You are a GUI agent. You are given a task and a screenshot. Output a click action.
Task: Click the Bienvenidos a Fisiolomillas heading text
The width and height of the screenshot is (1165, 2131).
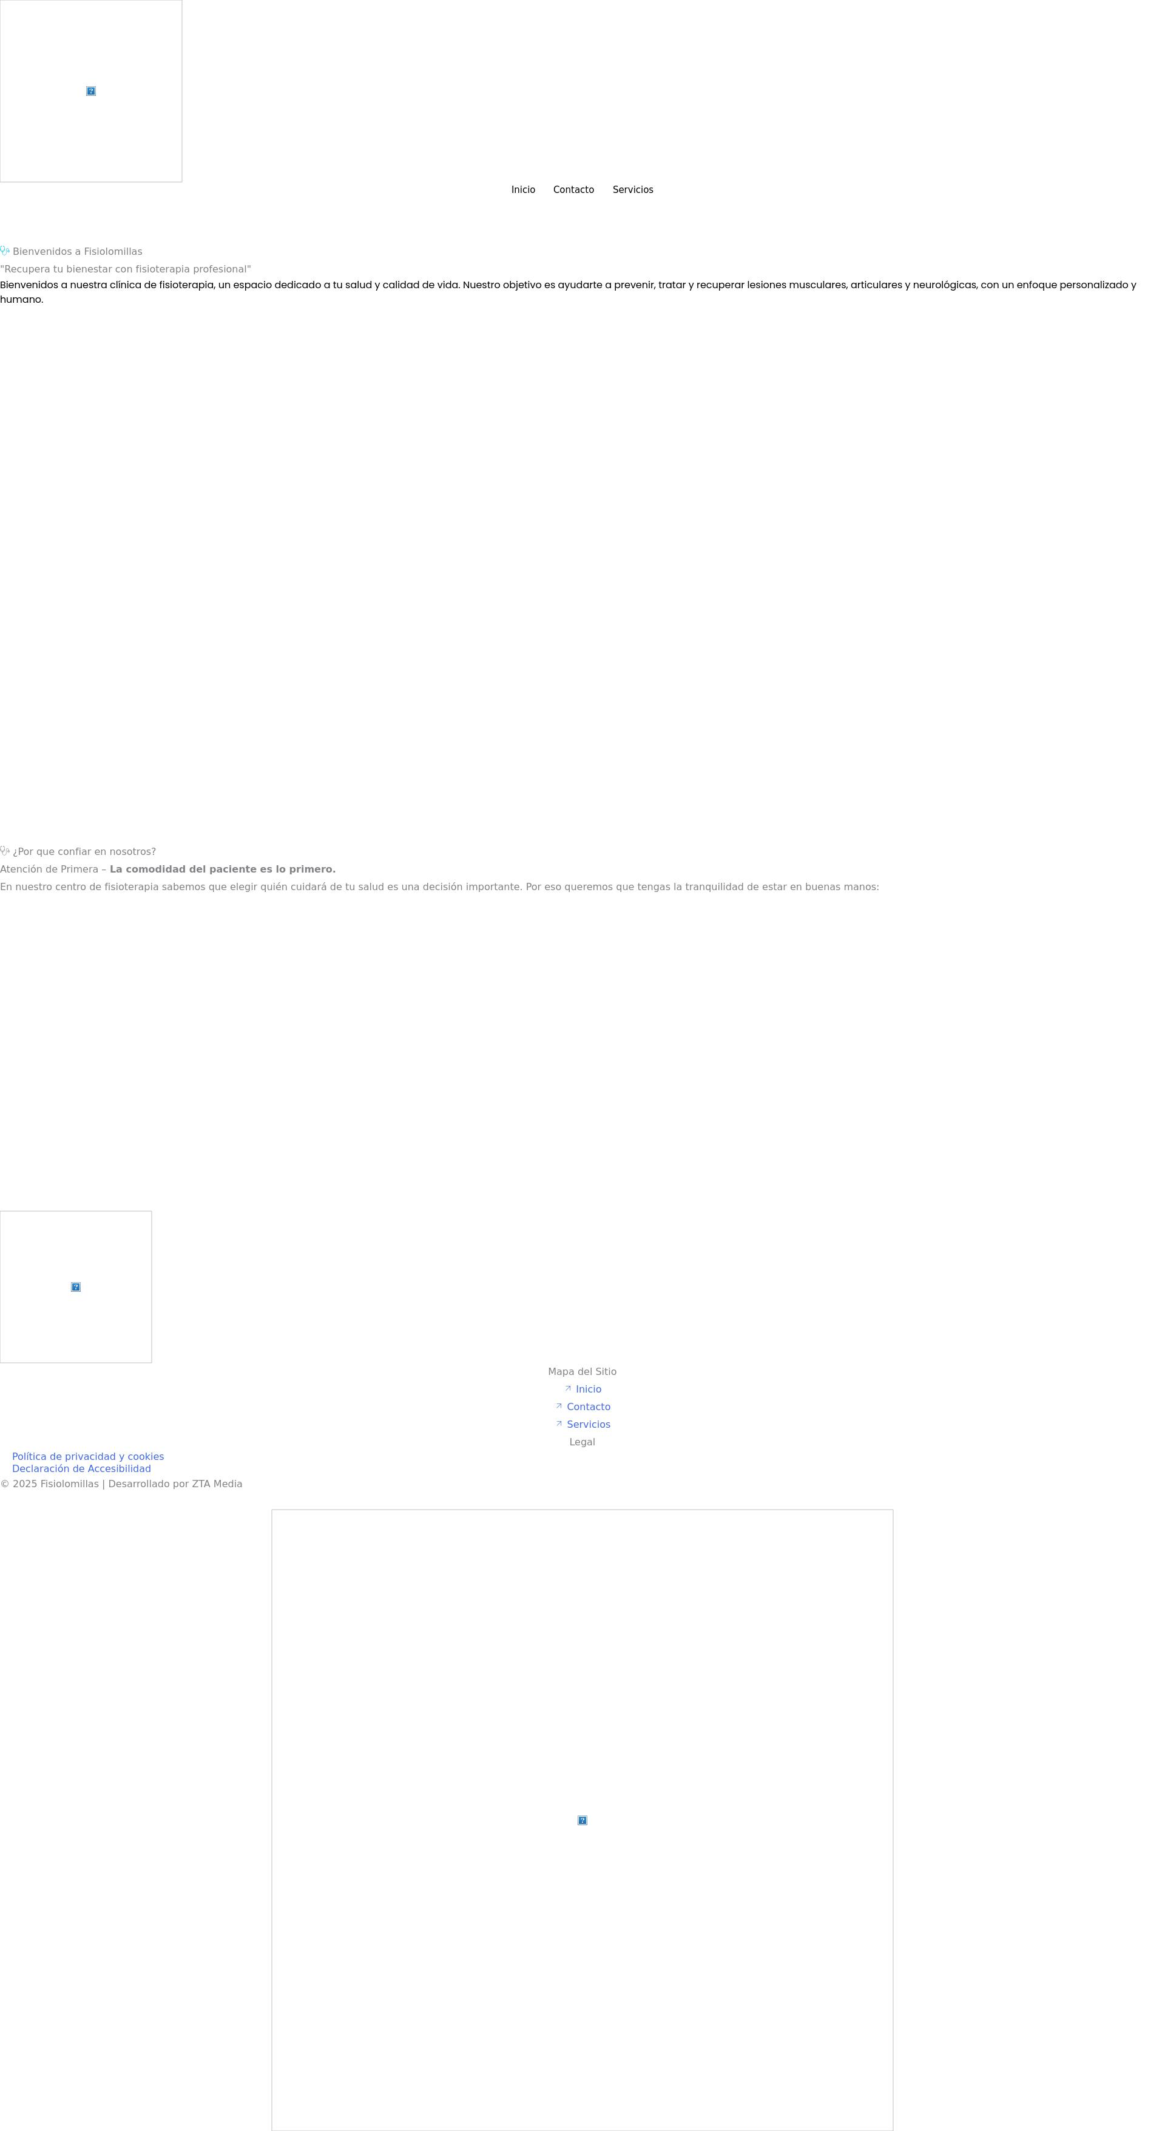[77, 251]
